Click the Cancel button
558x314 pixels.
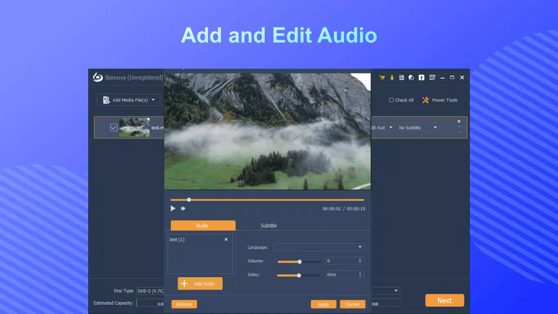coord(353,304)
